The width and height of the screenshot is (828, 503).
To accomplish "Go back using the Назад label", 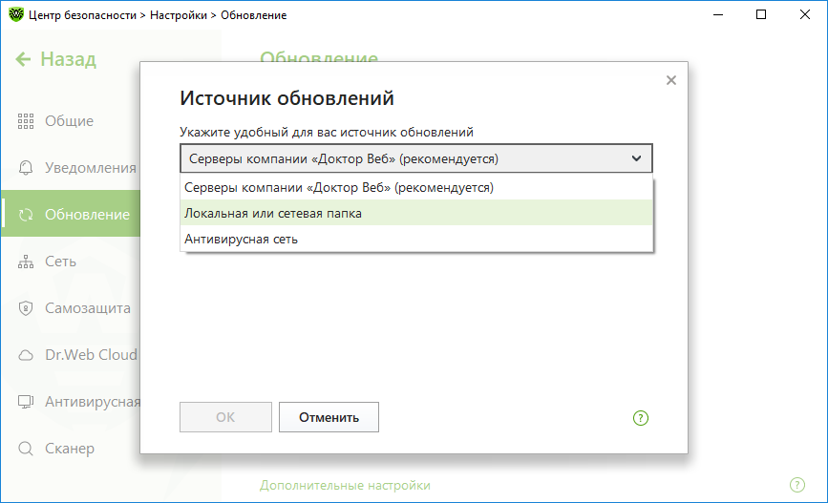I will pyautogui.click(x=69, y=59).
